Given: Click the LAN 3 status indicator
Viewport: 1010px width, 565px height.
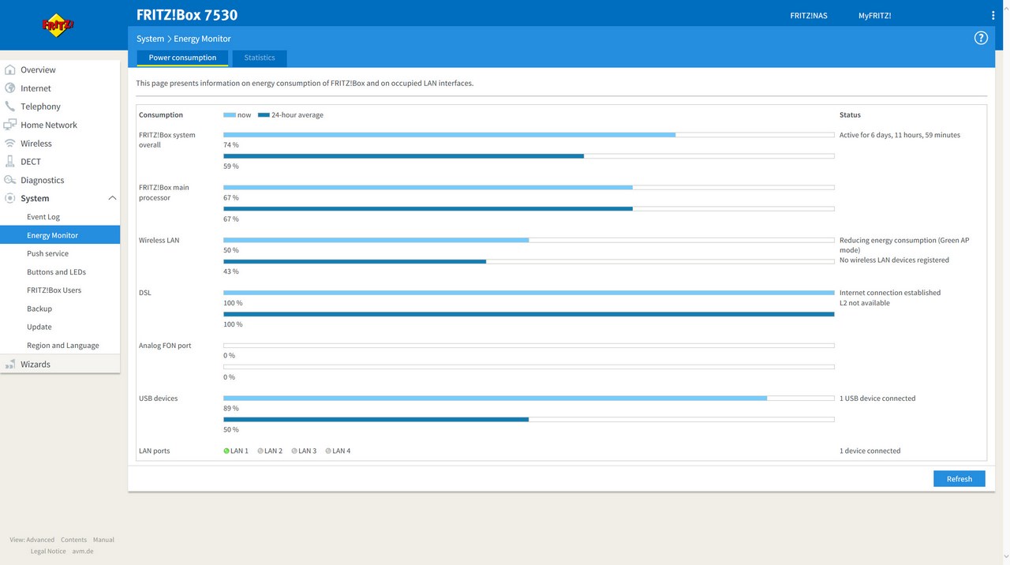Looking at the screenshot, I should coord(294,451).
